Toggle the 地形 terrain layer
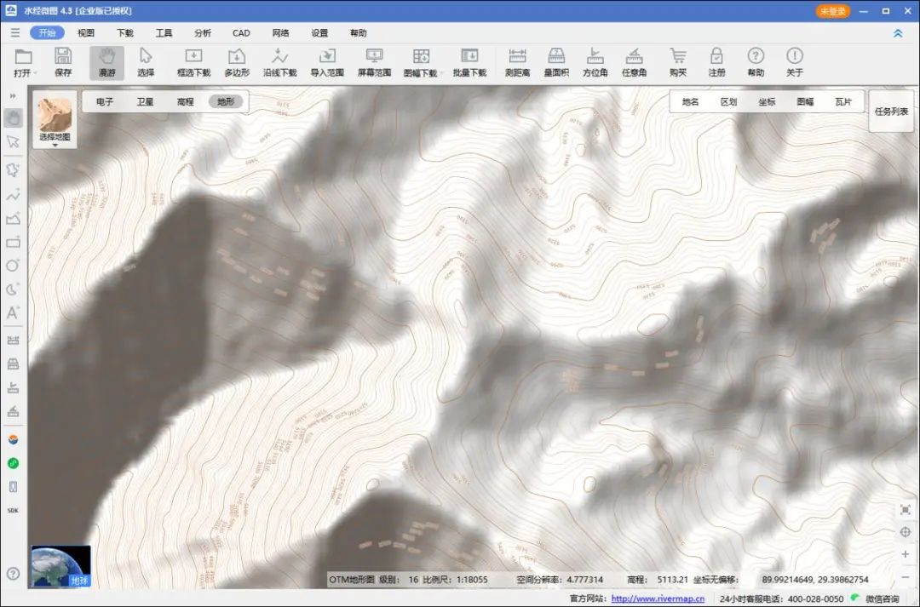This screenshot has height=607, width=920. coord(226,101)
